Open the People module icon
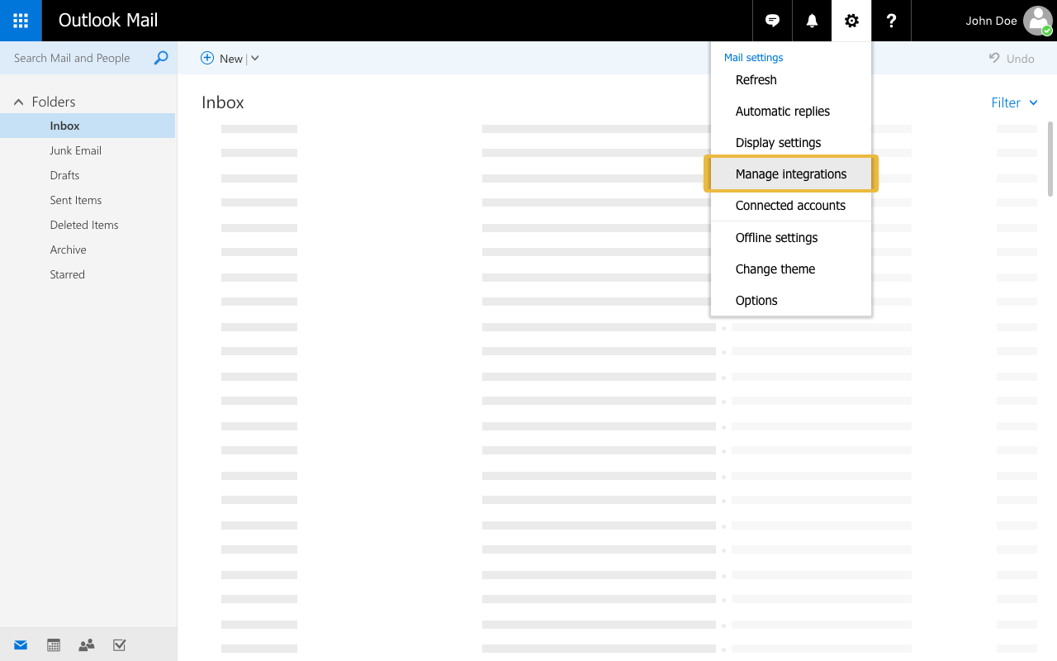This screenshot has width=1057, height=661. (87, 645)
